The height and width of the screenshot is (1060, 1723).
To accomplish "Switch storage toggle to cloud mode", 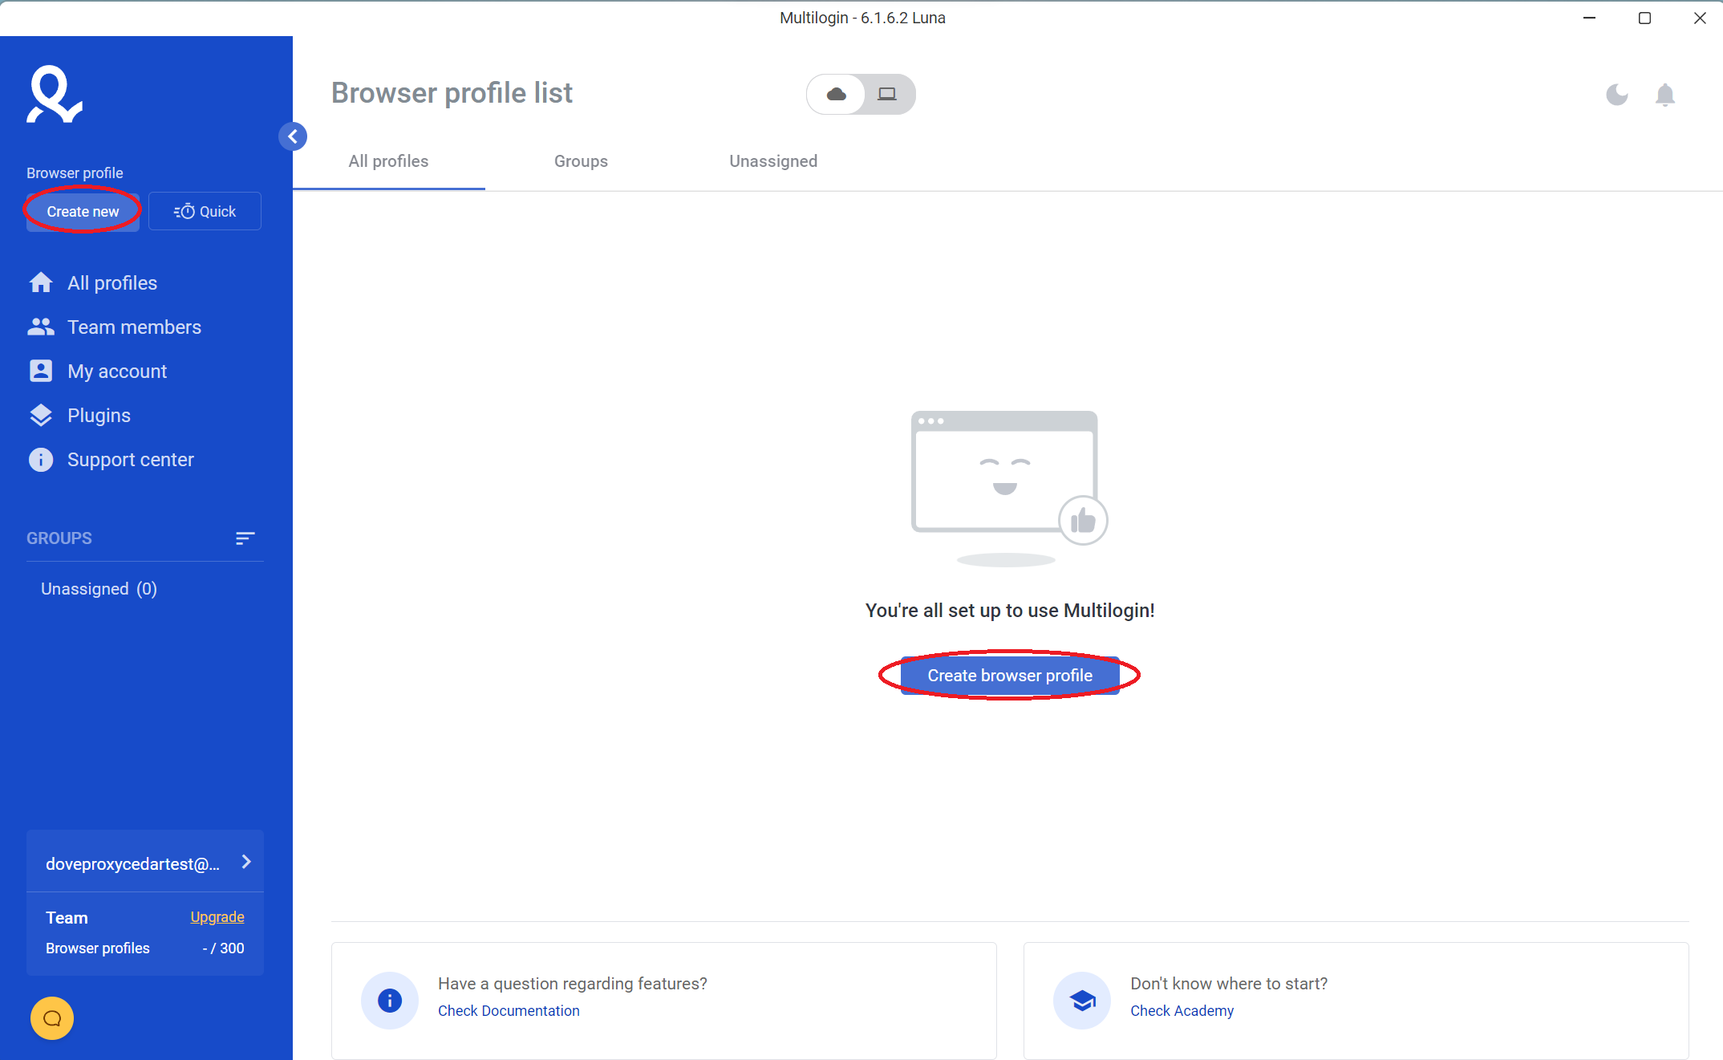I will (836, 94).
